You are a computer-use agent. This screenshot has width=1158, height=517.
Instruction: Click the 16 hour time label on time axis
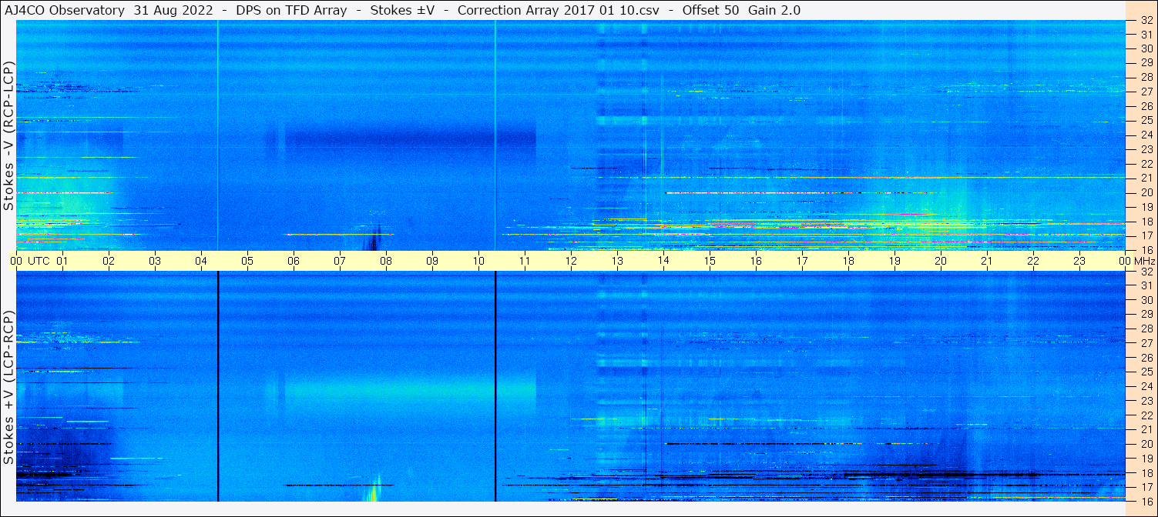pos(755,261)
